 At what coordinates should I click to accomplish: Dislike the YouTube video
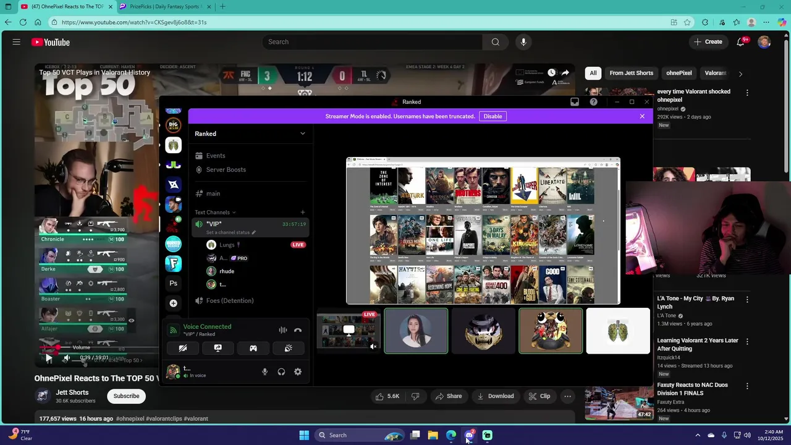(416, 396)
